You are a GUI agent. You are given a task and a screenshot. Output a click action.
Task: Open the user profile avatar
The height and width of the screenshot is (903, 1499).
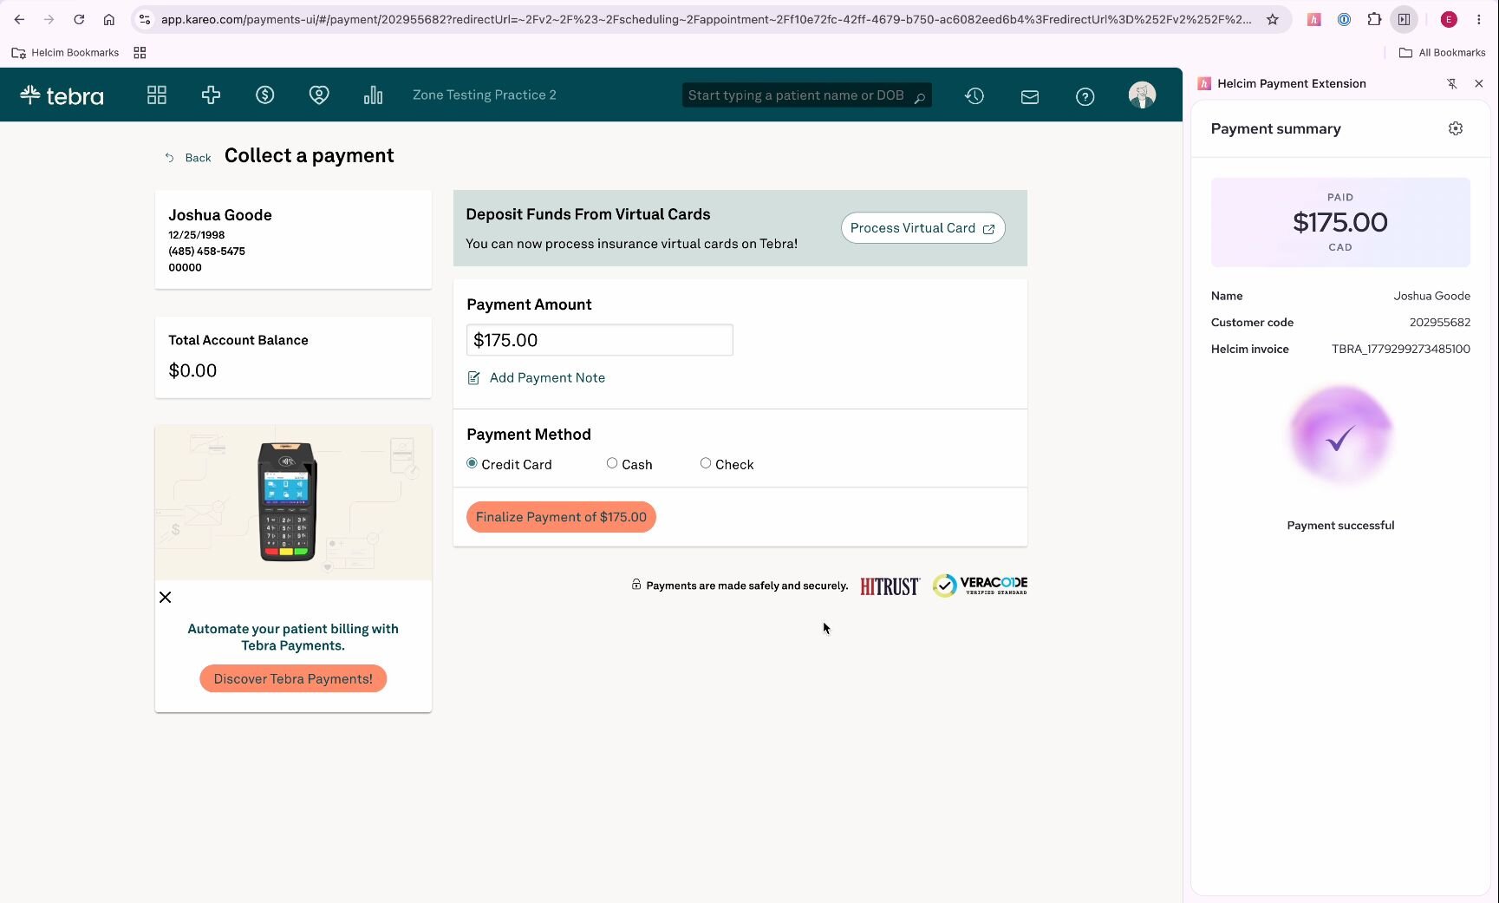point(1142,95)
